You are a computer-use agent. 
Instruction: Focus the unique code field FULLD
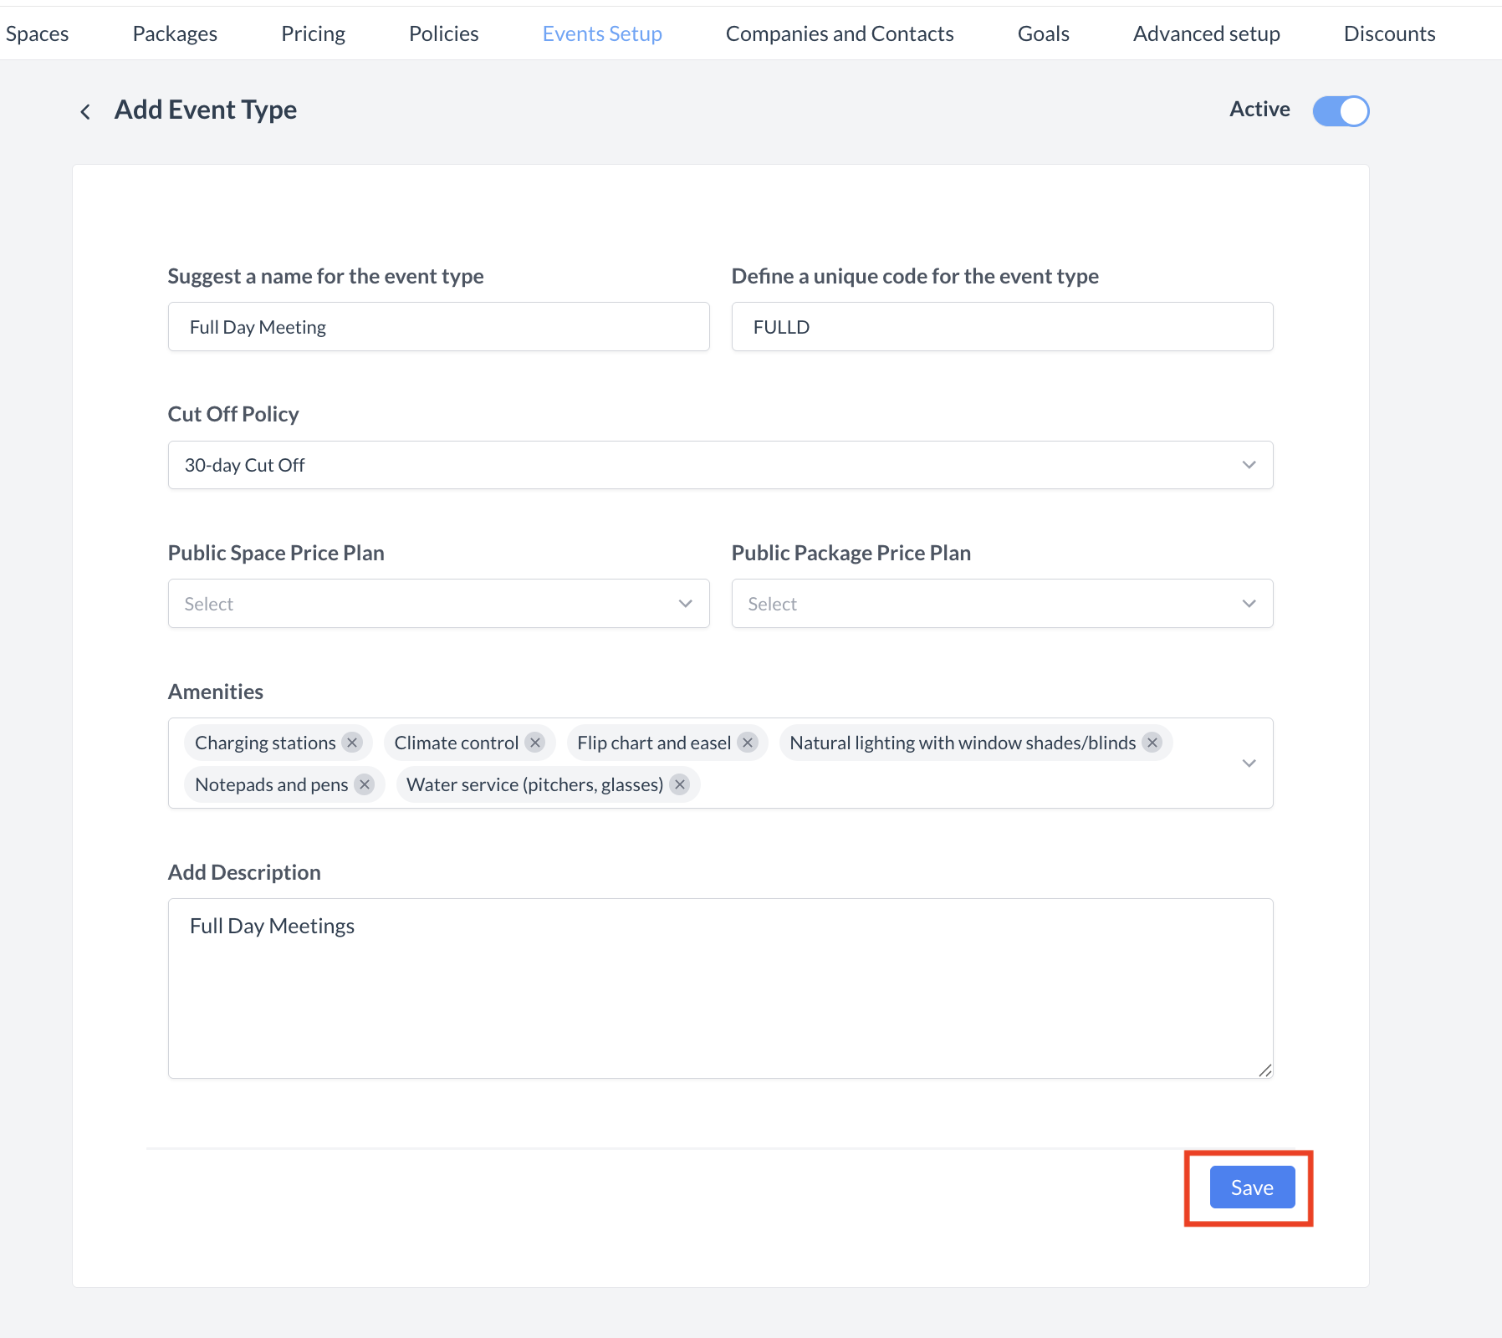1001,327
